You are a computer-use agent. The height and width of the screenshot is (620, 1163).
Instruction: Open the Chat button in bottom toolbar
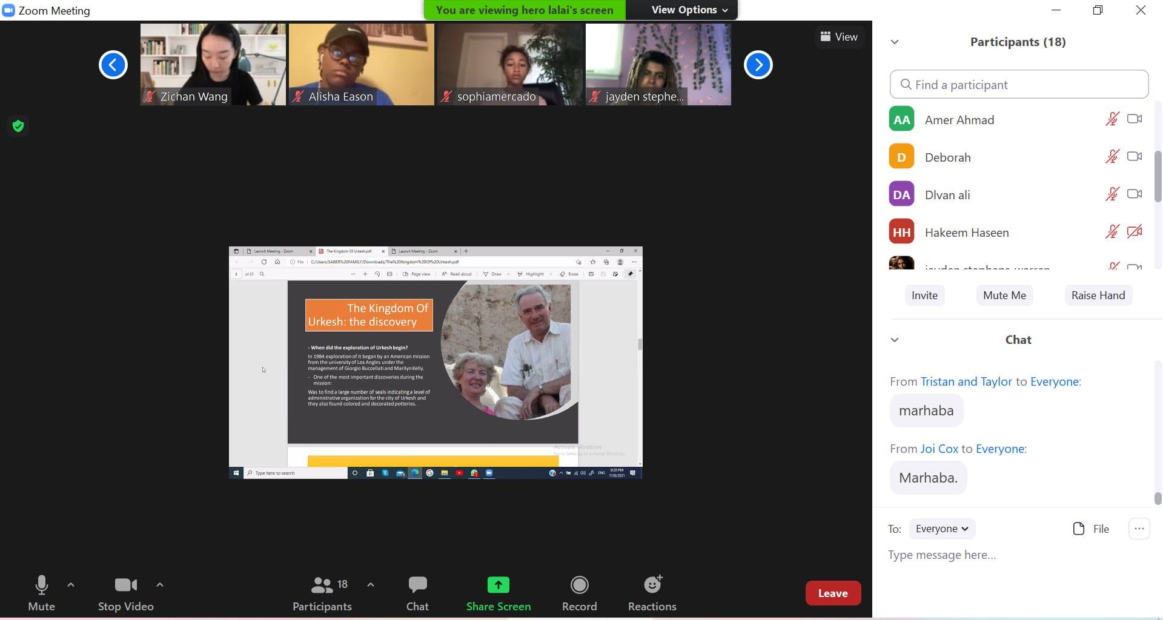[417, 593]
